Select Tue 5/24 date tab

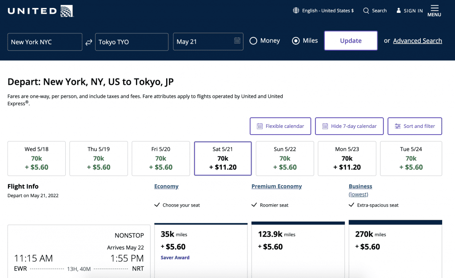(411, 158)
